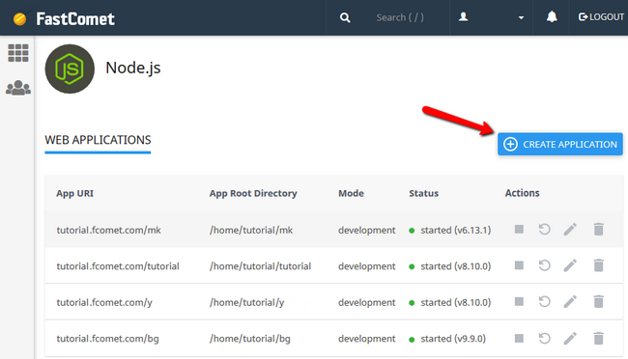Click the development mode in mk row
Viewport: 628px width, 359px height.
tap(366, 230)
